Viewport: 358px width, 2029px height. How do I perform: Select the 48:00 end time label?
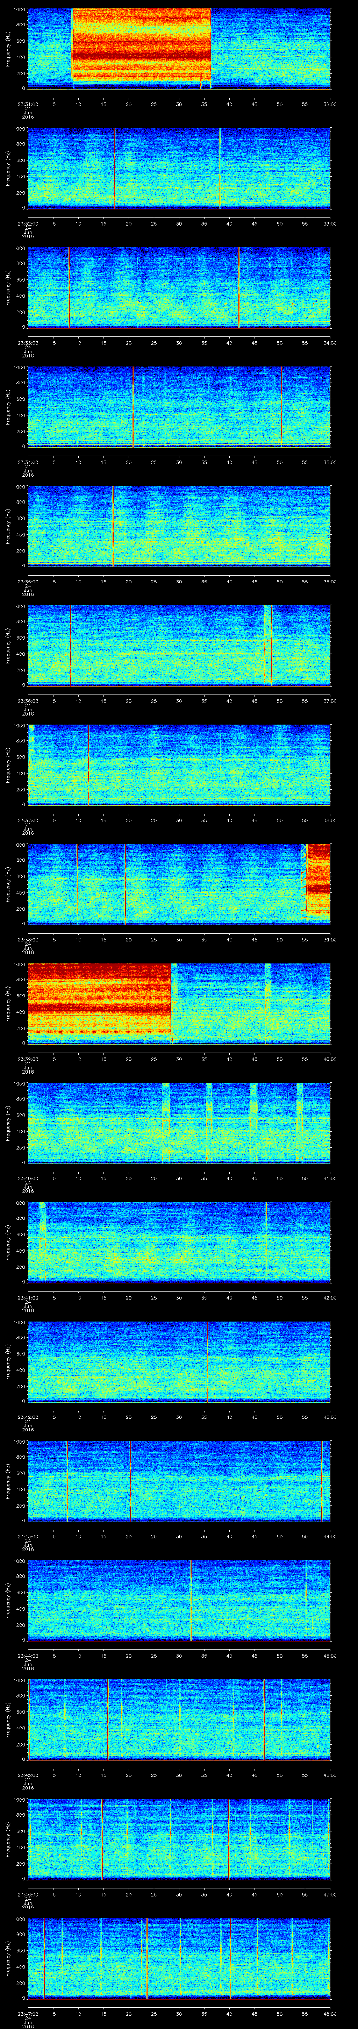click(x=330, y=2013)
